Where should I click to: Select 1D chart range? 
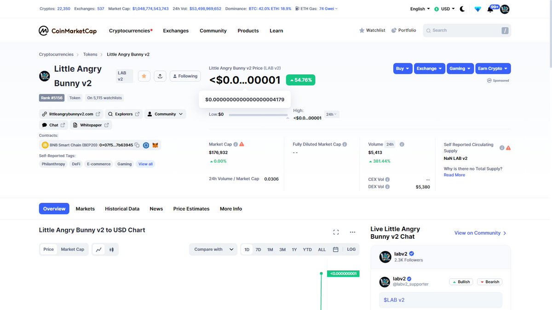coord(247,249)
